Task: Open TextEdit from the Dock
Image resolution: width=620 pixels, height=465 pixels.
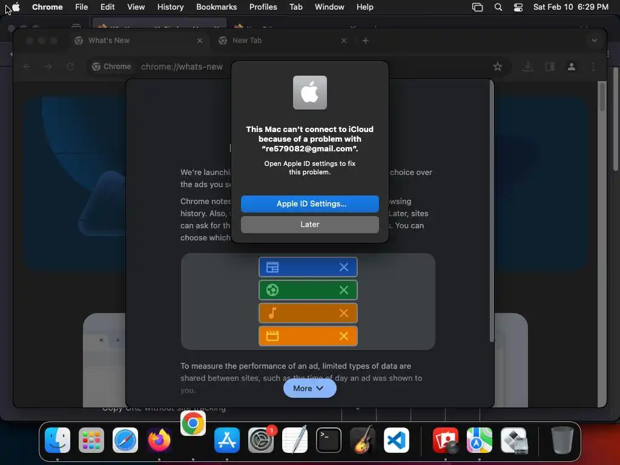Action: click(295, 440)
